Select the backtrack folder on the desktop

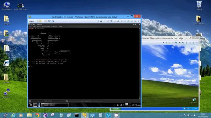click(7, 79)
